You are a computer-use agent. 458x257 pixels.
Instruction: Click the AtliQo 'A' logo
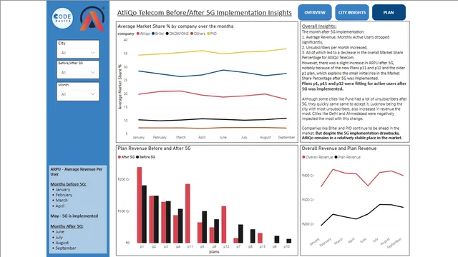[x=92, y=19]
